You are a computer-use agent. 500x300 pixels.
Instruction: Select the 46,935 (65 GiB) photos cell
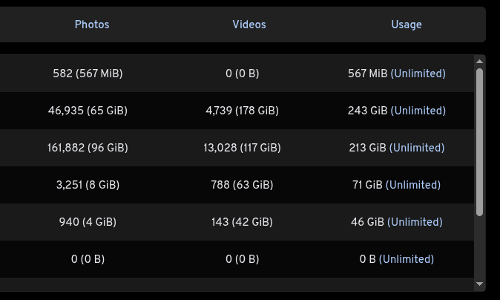pyautogui.click(x=88, y=111)
